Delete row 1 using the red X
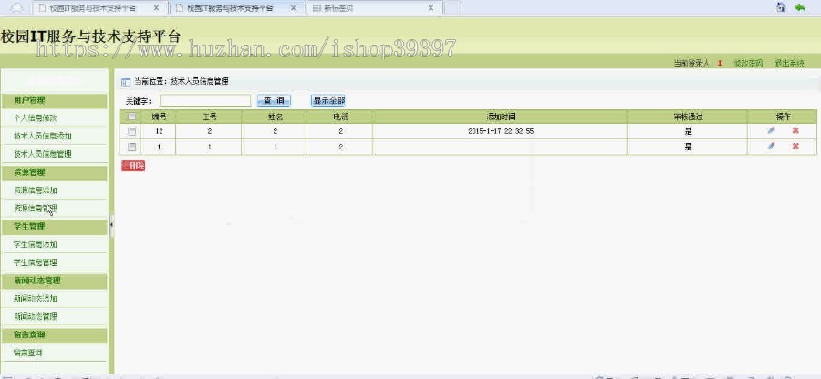Screen dimensions: 821x379 click(x=795, y=147)
